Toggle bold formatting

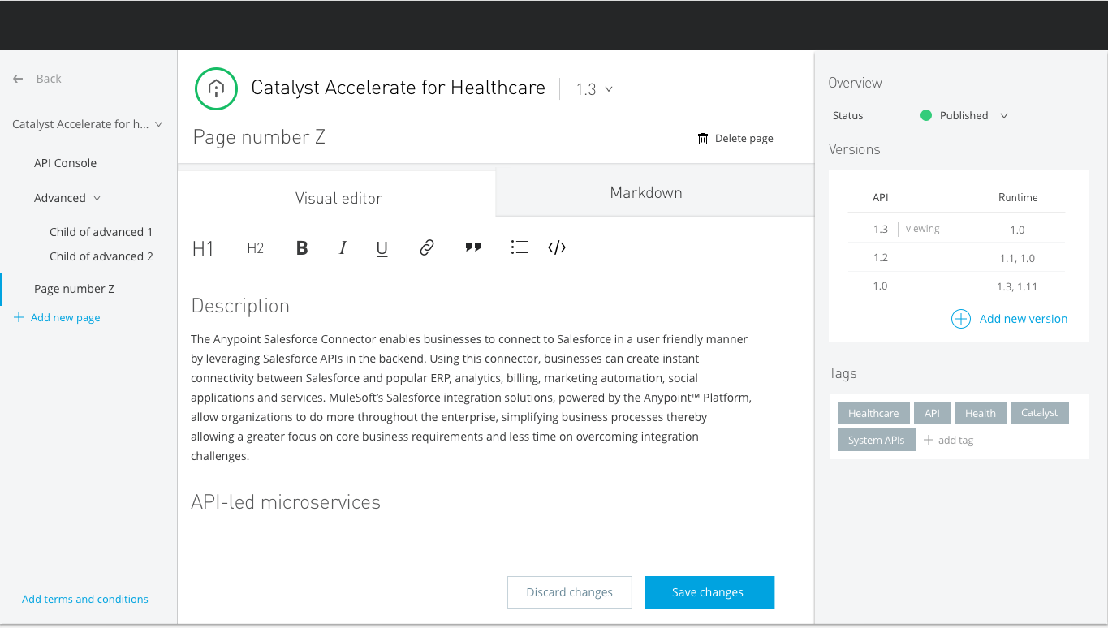click(302, 248)
